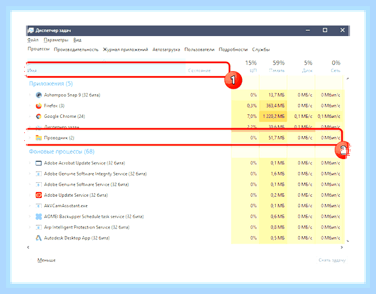Switch to the Журнал приложений tab
The image size is (376, 294).
[x=126, y=49]
